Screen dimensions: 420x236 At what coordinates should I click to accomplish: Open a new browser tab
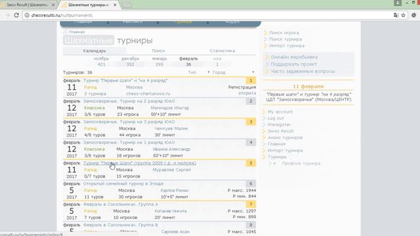click(x=127, y=5)
